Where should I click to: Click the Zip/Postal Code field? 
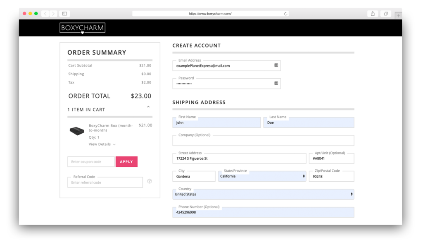tap(332, 176)
